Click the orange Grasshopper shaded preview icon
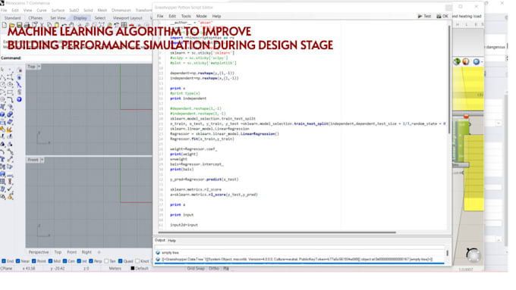 pos(466,62)
